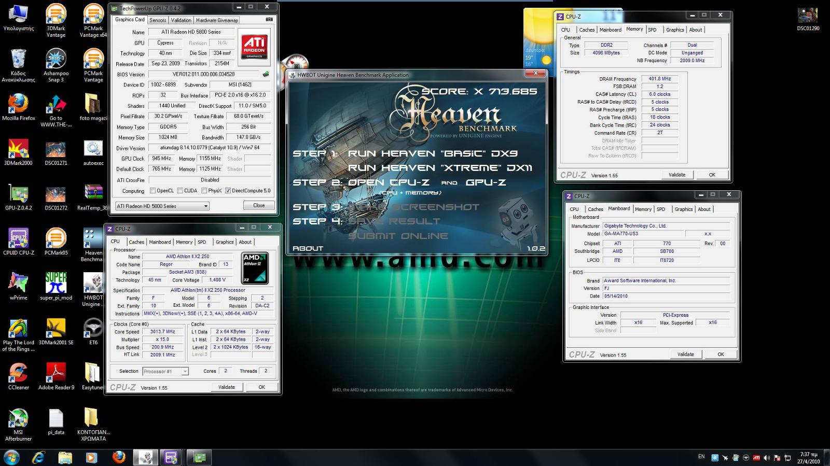Image resolution: width=830 pixels, height=466 pixels.
Task: Switch to the Sensors tab in GPU-Z
Action: (x=158, y=20)
